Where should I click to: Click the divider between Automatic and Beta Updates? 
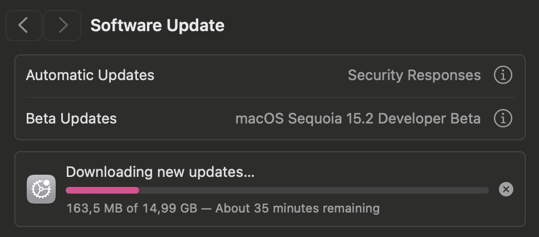pyautogui.click(x=270, y=97)
